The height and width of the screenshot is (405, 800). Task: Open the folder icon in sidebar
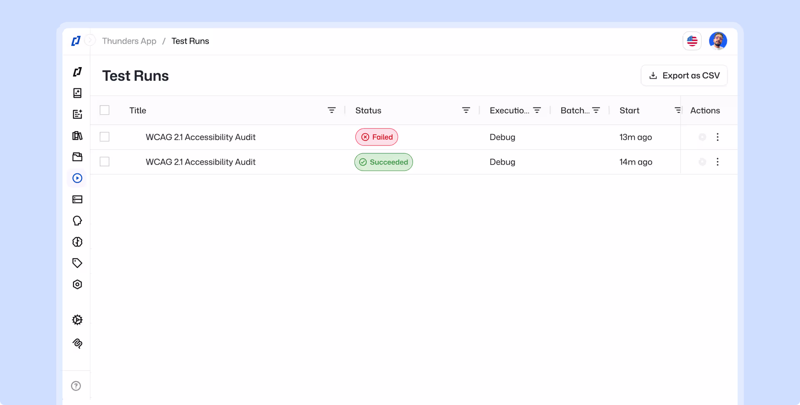(77, 157)
